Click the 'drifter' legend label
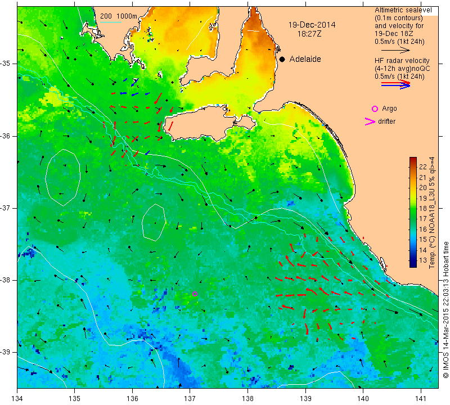 pyautogui.click(x=386, y=121)
